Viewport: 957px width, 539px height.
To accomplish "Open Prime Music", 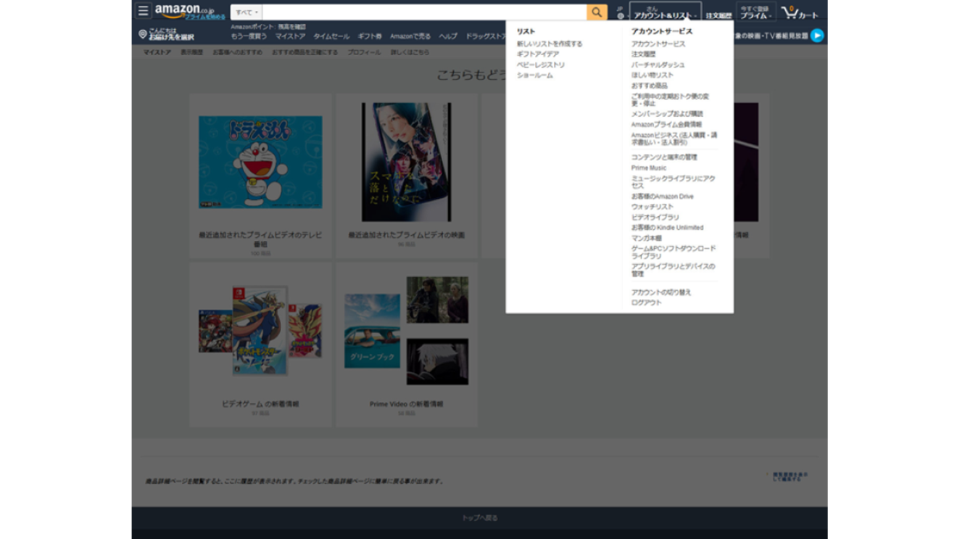I will point(649,168).
